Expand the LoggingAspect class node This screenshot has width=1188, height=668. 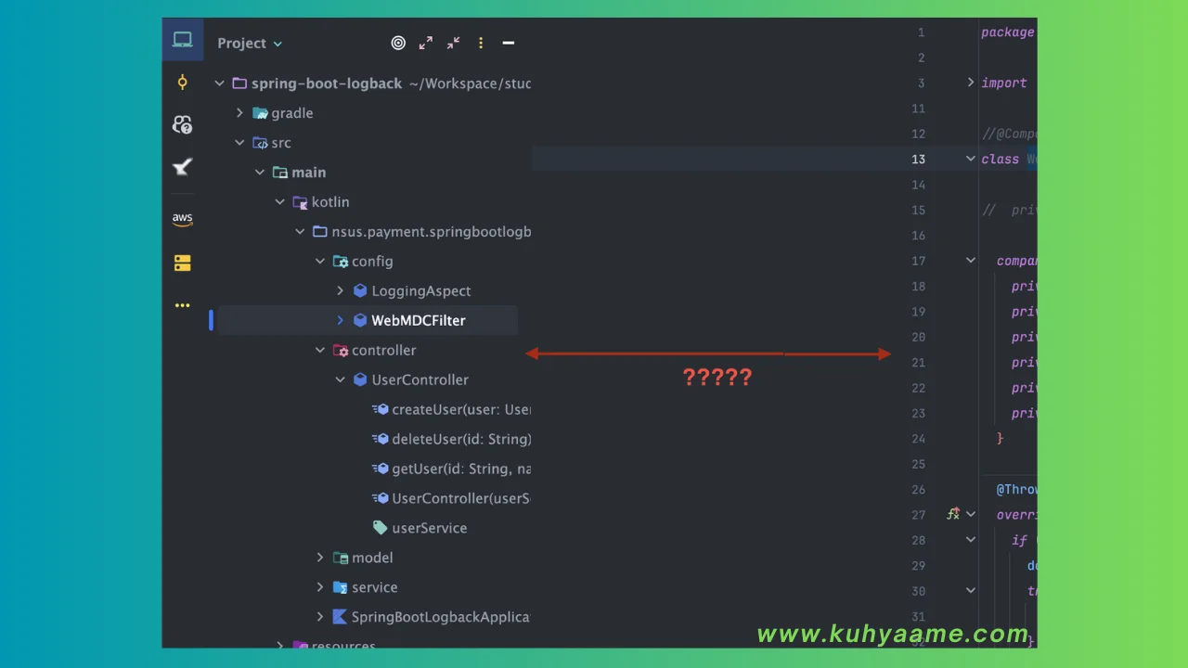tap(340, 291)
